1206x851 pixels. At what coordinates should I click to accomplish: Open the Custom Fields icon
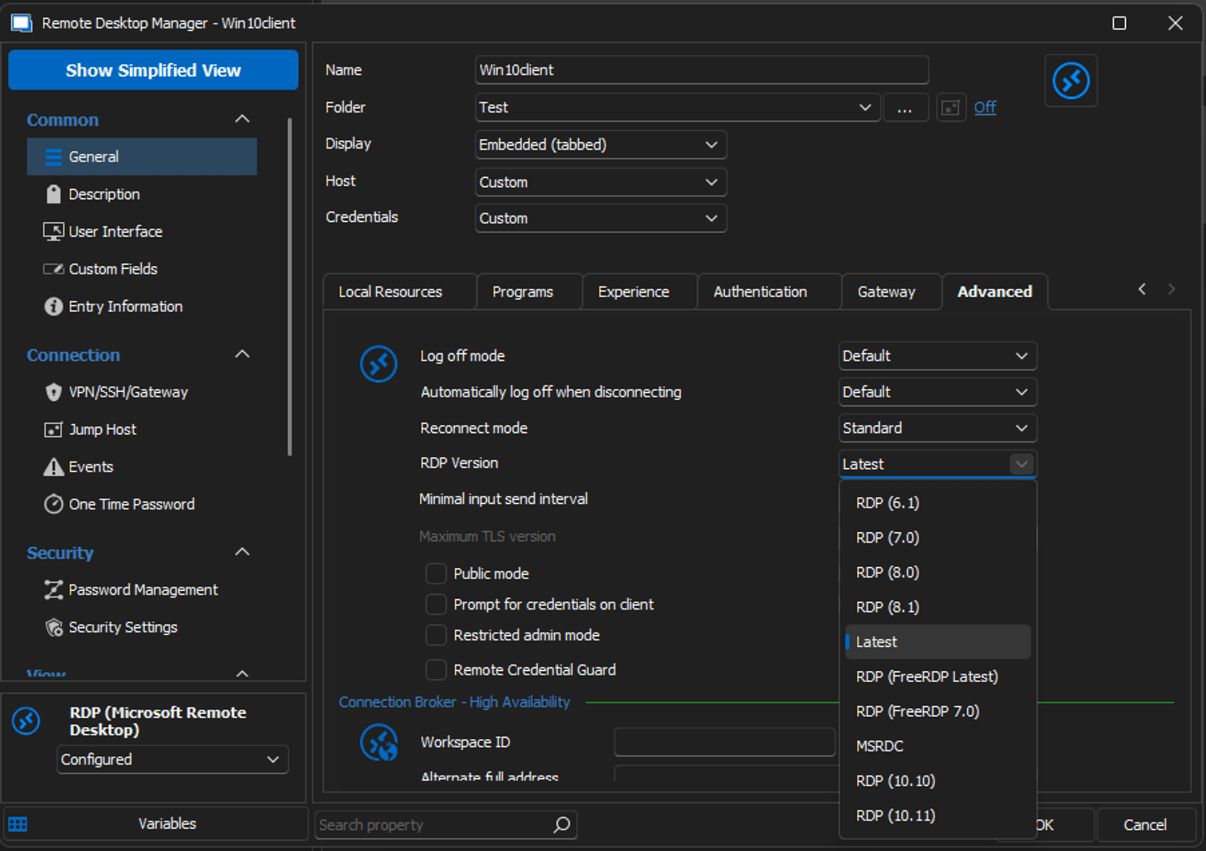tap(54, 269)
